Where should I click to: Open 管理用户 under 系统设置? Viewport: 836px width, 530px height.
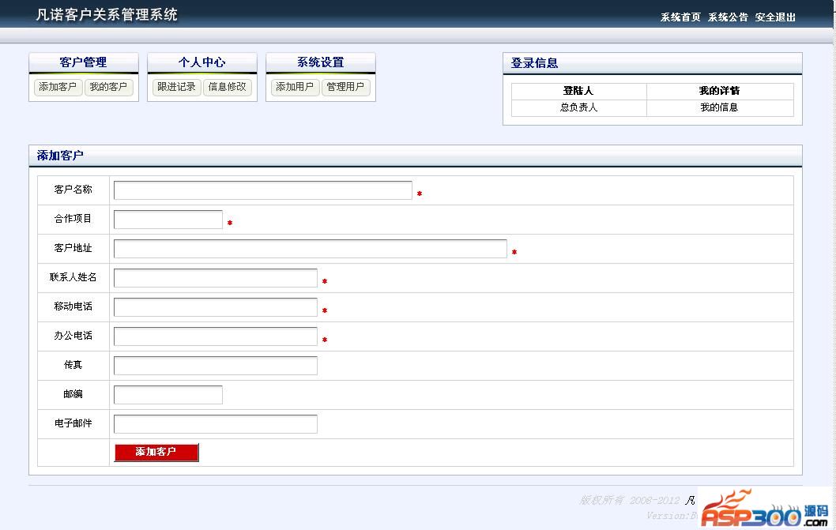(345, 87)
